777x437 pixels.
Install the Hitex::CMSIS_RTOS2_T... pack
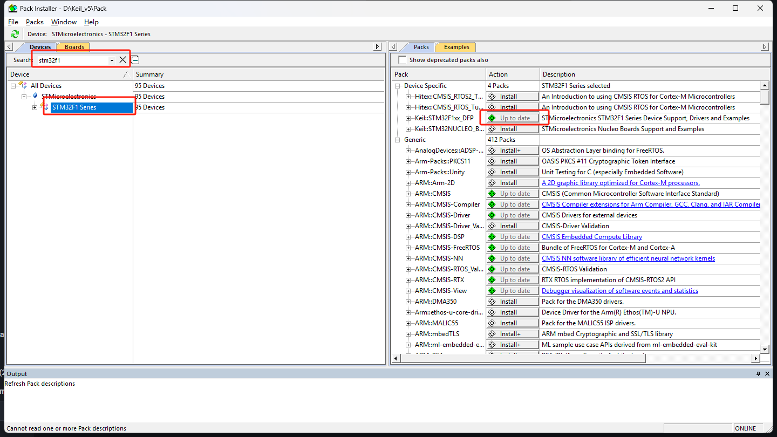(x=513, y=97)
